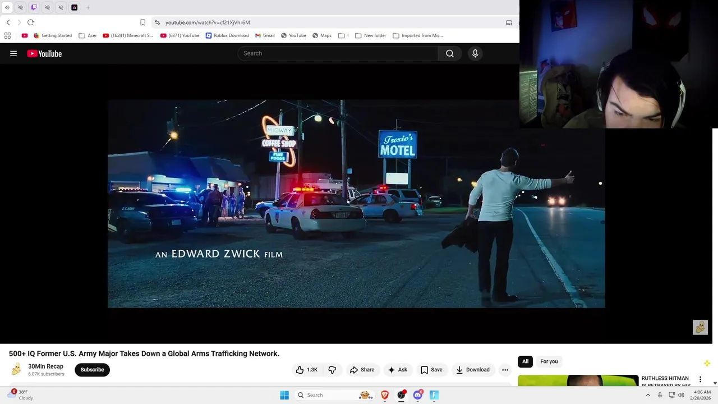Open OBS Studio from taskbar
Image resolution: width=718 pixels, height=404 pixels.
pyautogui.click(x=401, y=395)
